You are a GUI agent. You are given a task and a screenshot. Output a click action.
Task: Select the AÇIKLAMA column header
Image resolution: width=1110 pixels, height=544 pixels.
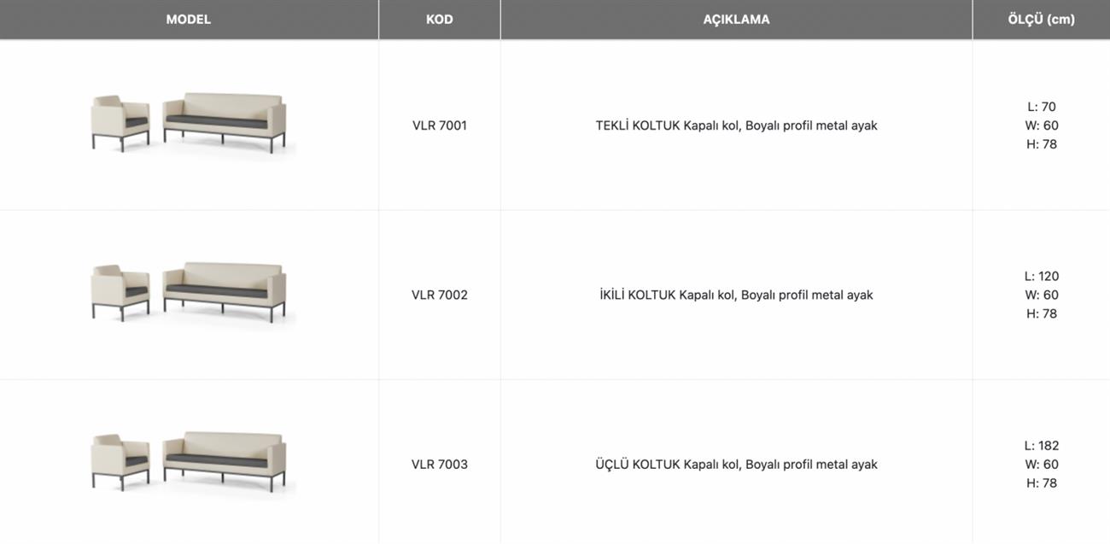click(x=736, y=20)
